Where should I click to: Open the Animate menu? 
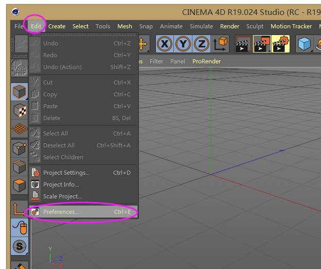pyautogui.click(x=171, y=26)
